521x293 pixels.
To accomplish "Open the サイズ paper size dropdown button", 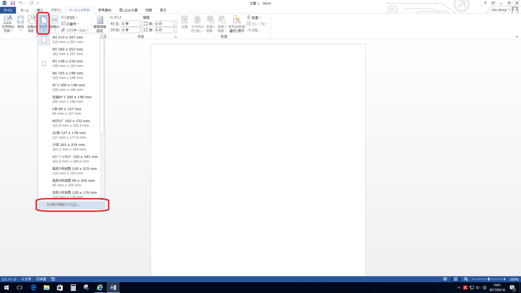I will (43, 23).
